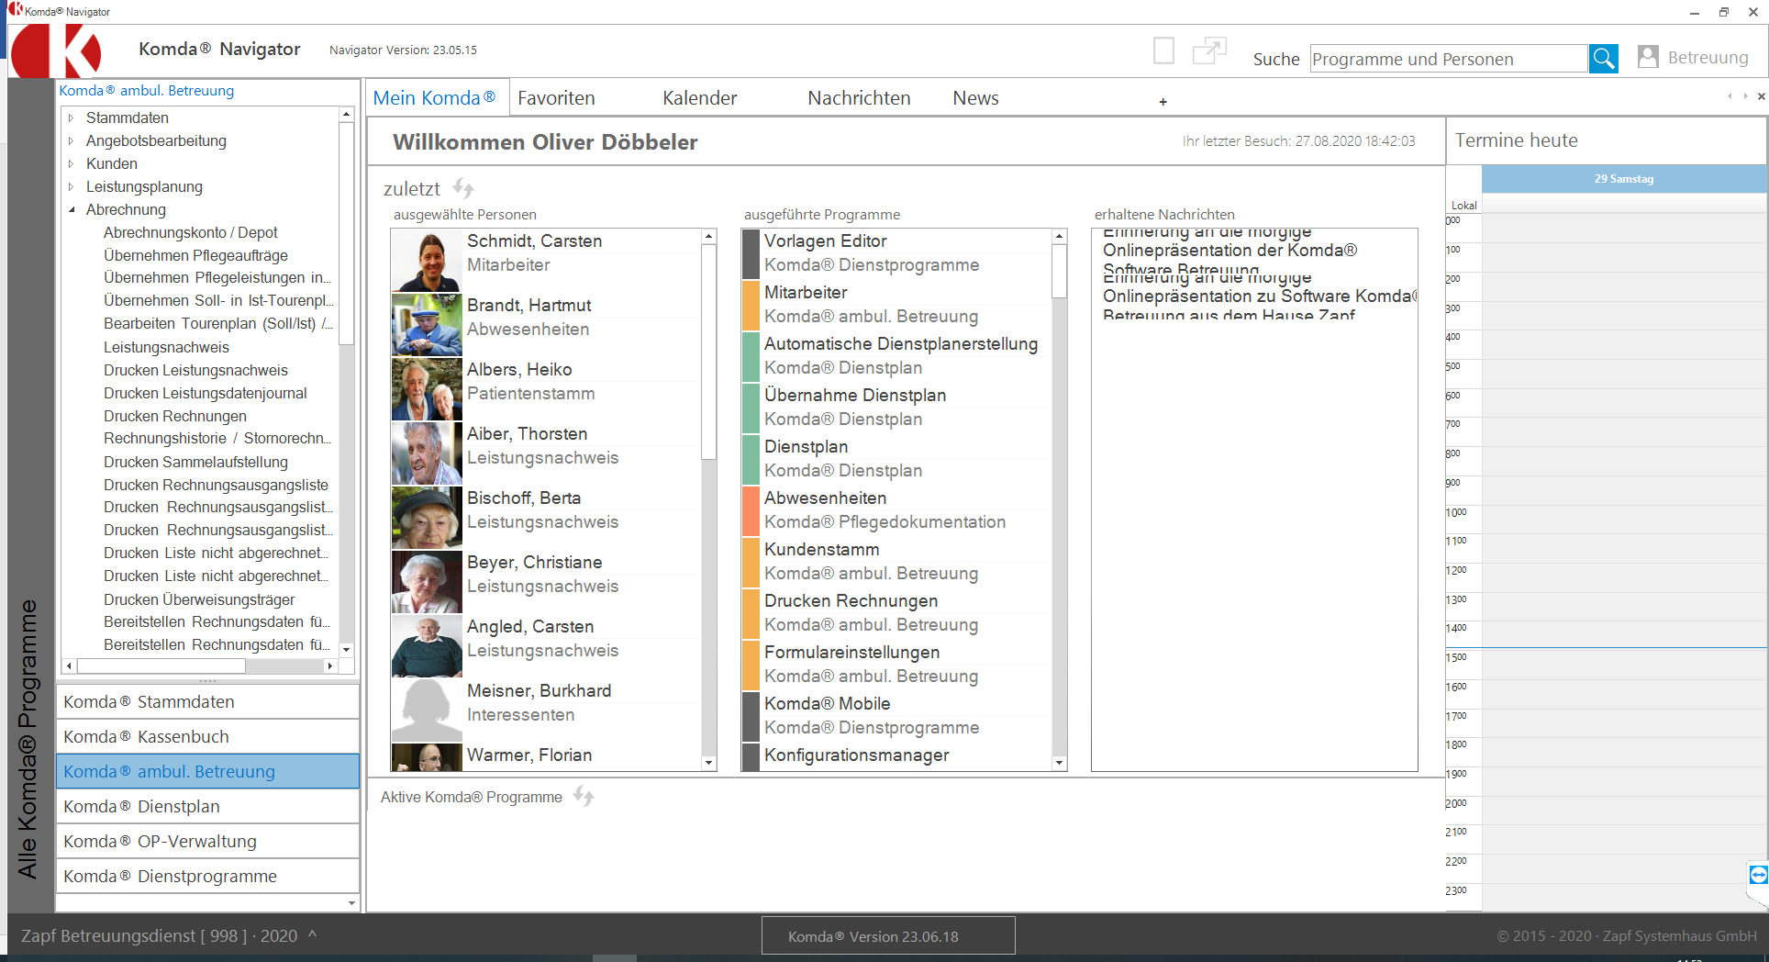This screenshot has height=962, width=1769.
Task: Click the user profile icon beside Betreuung
Action: point(1648,57)
